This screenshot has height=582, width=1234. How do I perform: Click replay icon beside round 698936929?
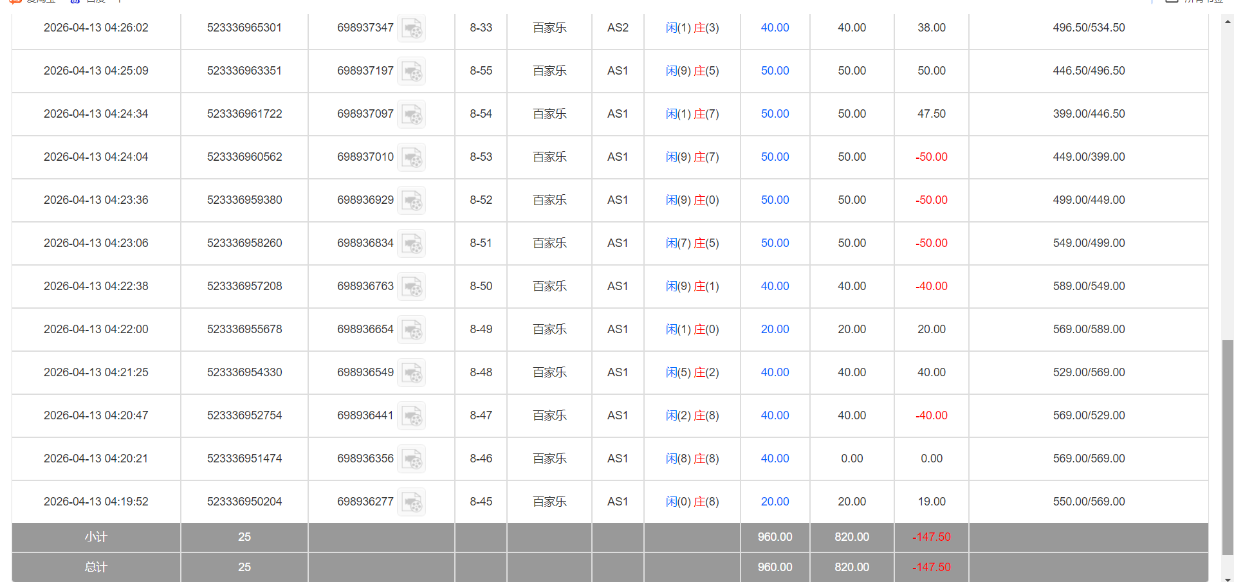(x=411, y=201)
